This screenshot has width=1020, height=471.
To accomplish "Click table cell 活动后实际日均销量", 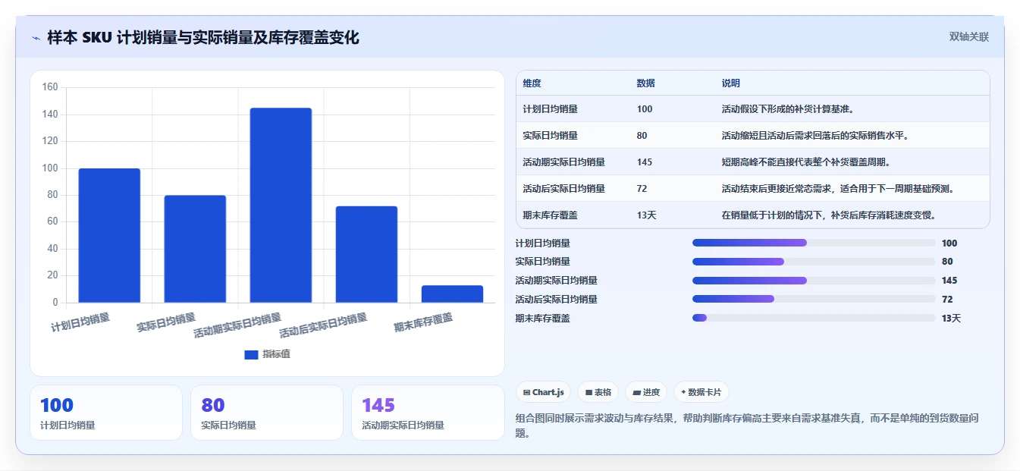I will tap(564, 189).
